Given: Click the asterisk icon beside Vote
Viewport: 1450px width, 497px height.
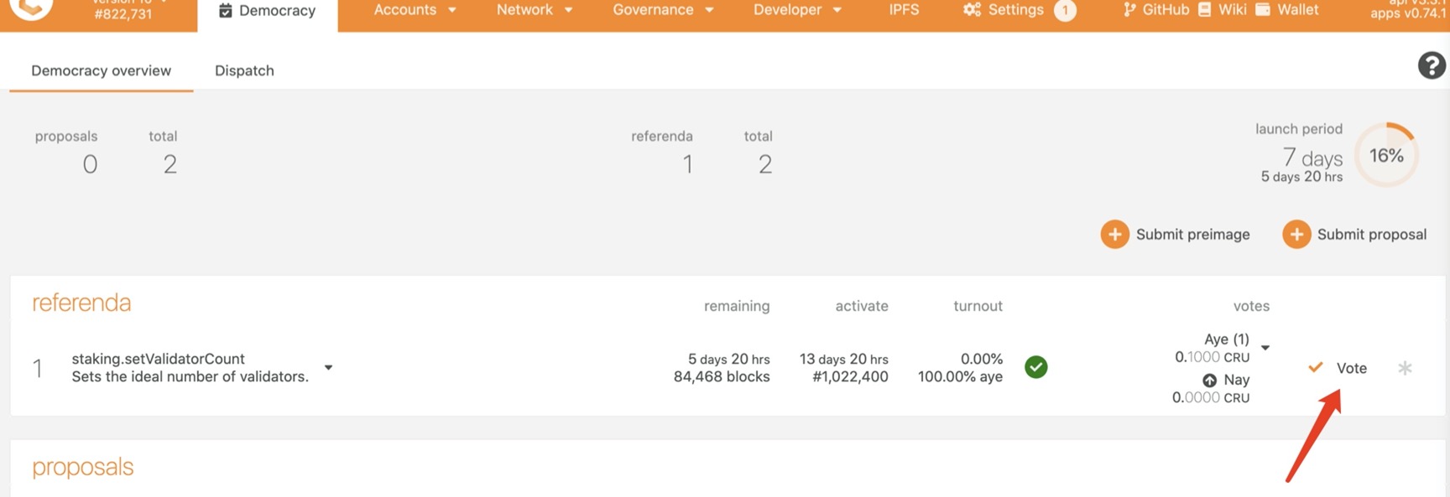Looking at the screenshot, I should [1405, 368].
